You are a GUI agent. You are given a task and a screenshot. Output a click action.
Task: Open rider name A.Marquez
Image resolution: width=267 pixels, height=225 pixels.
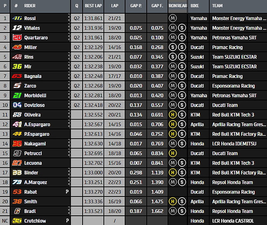[36, 182]
